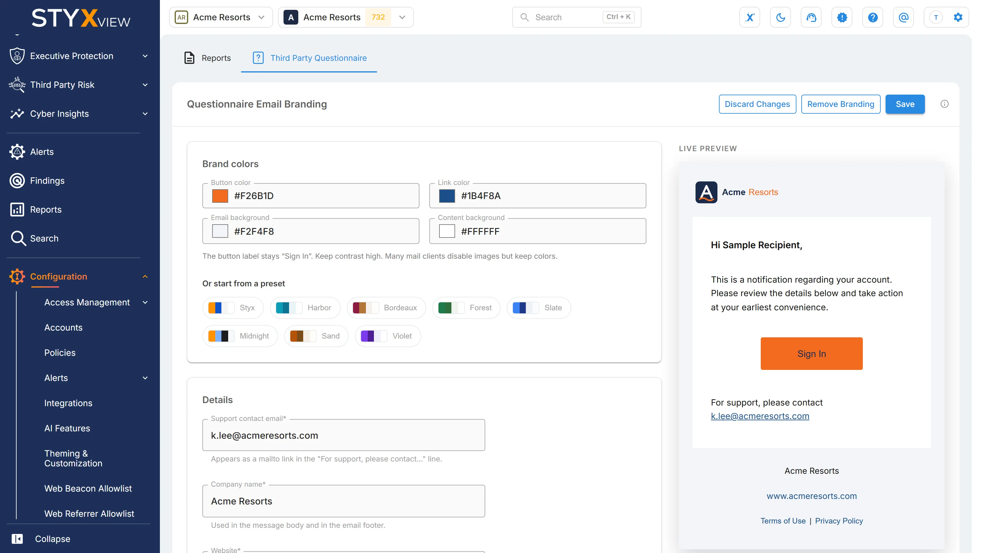Click the Button color orange swatch
The width and height of the screenshot is (984, 553).
tap(220, 196)
